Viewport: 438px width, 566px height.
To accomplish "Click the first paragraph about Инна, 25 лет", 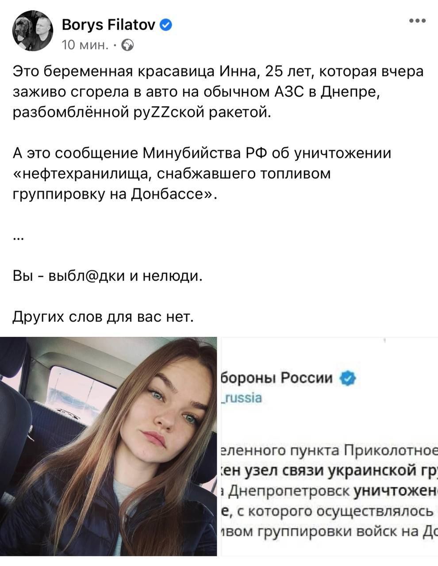I will pyautogui.click(x=219, y=92).
